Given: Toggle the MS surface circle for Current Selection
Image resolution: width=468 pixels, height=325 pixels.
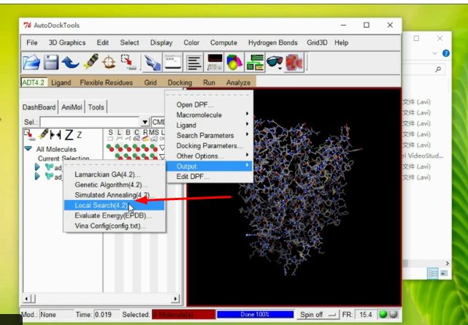Looking at the screenshot, I should [153, 156].
